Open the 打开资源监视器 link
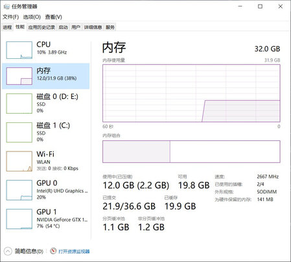The height and width of the screenshot is (262, 291). tap(74, 252)
